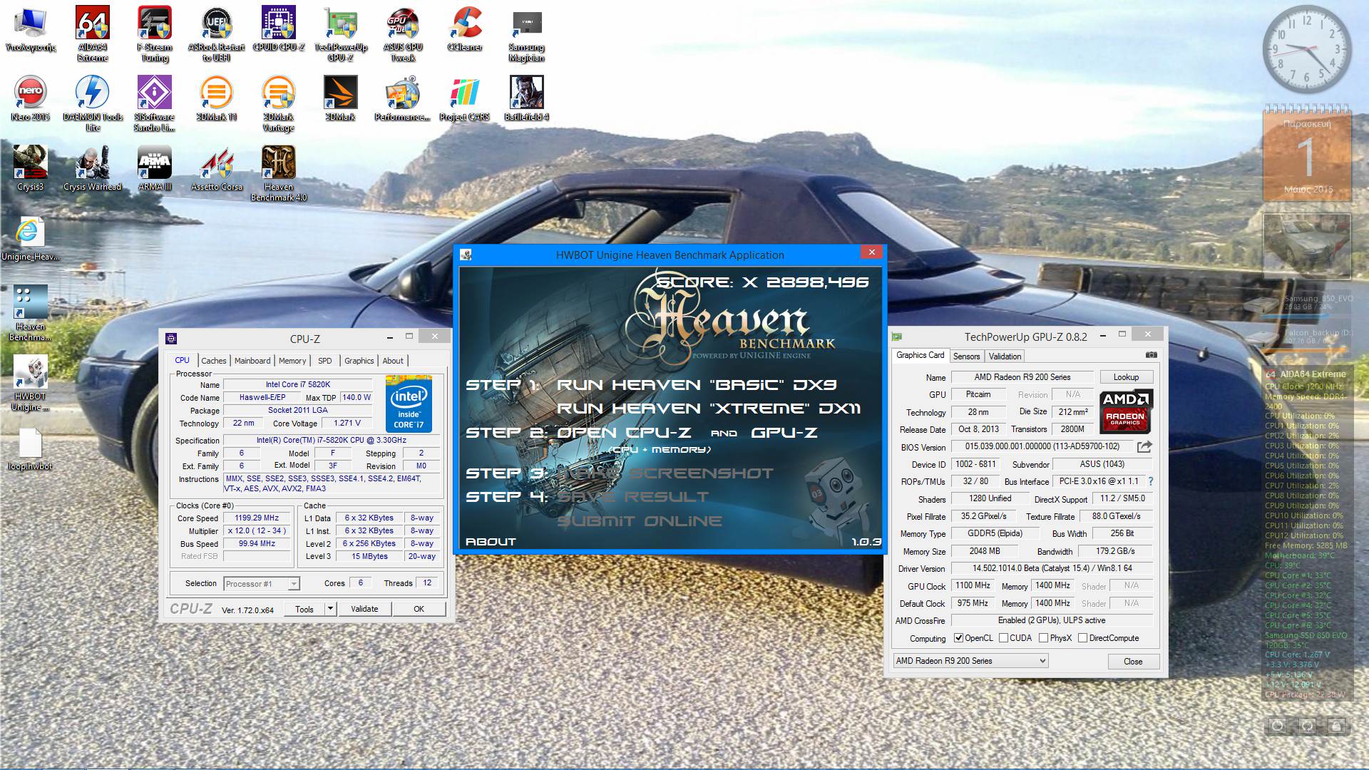
Task: Click Run Heaven "Basic" DX9
Action: (696, 385)
